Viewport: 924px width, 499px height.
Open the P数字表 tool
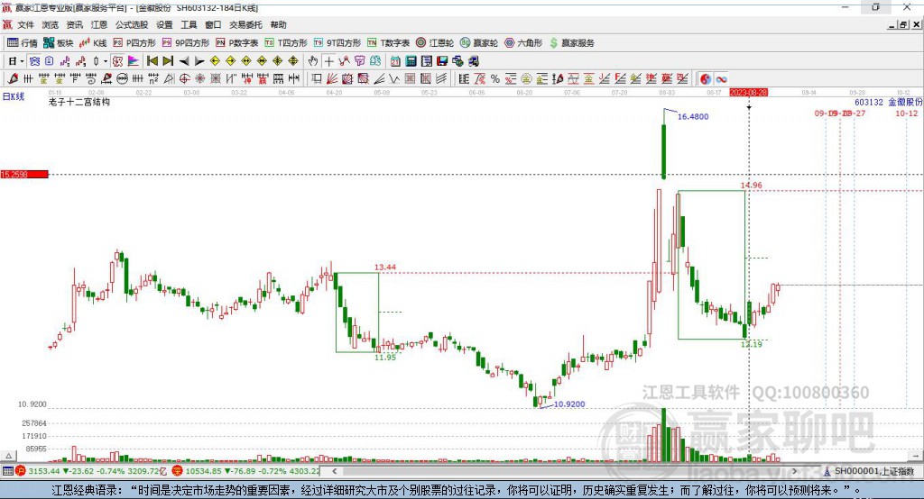tap(237, 43)
